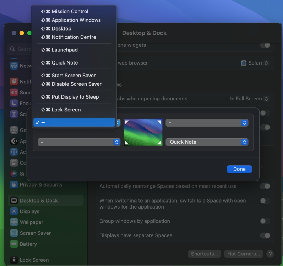Select Mission Control from the menu
This screenshot has width=283, height=266.
[74, 11]
